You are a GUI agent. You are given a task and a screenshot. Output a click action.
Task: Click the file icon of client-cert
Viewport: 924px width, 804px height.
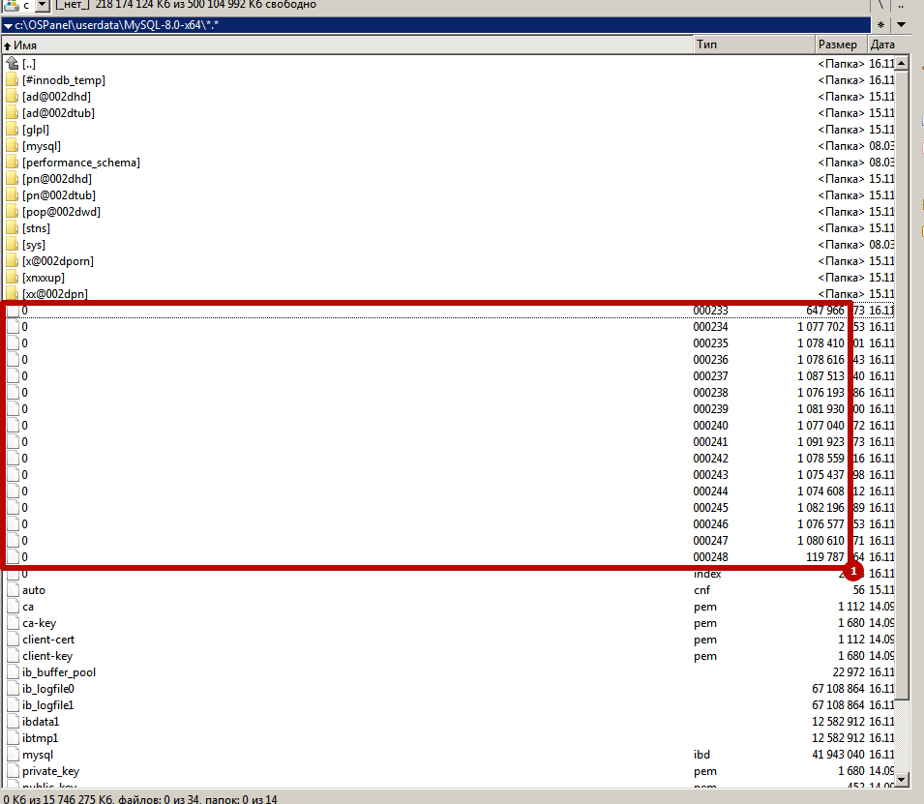click(x=13, y=640)
